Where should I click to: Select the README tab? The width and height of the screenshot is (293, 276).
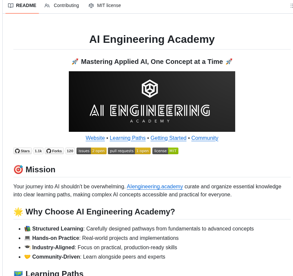click(26, 5)
